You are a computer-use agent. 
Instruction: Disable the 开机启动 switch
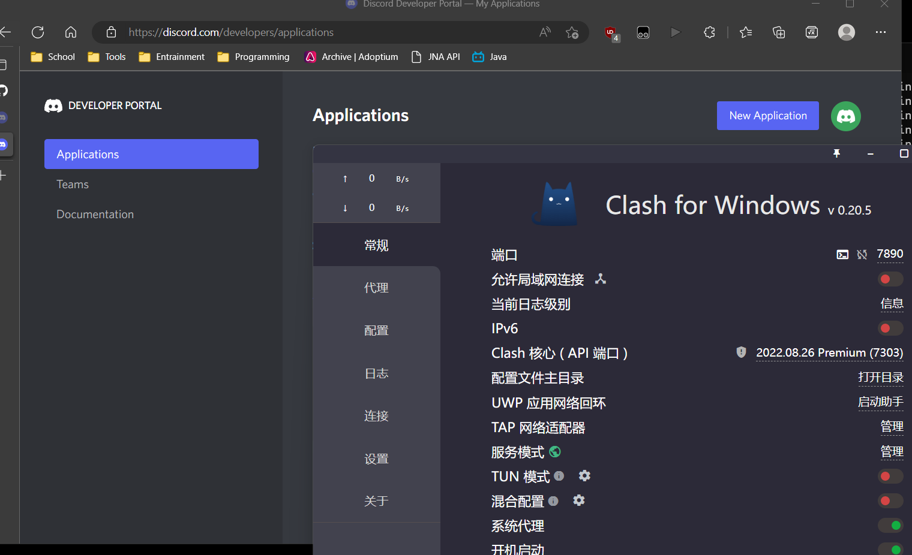890,549
